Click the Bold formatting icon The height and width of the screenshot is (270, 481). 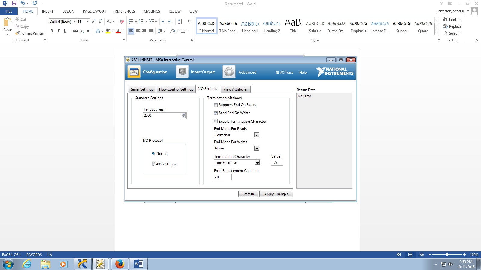coord(52,31)
